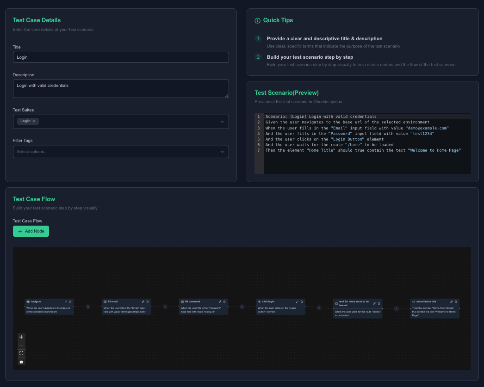The image size is (484, 387).
Task: Click the connector circle between navigate and fill email
Action: 87,307
